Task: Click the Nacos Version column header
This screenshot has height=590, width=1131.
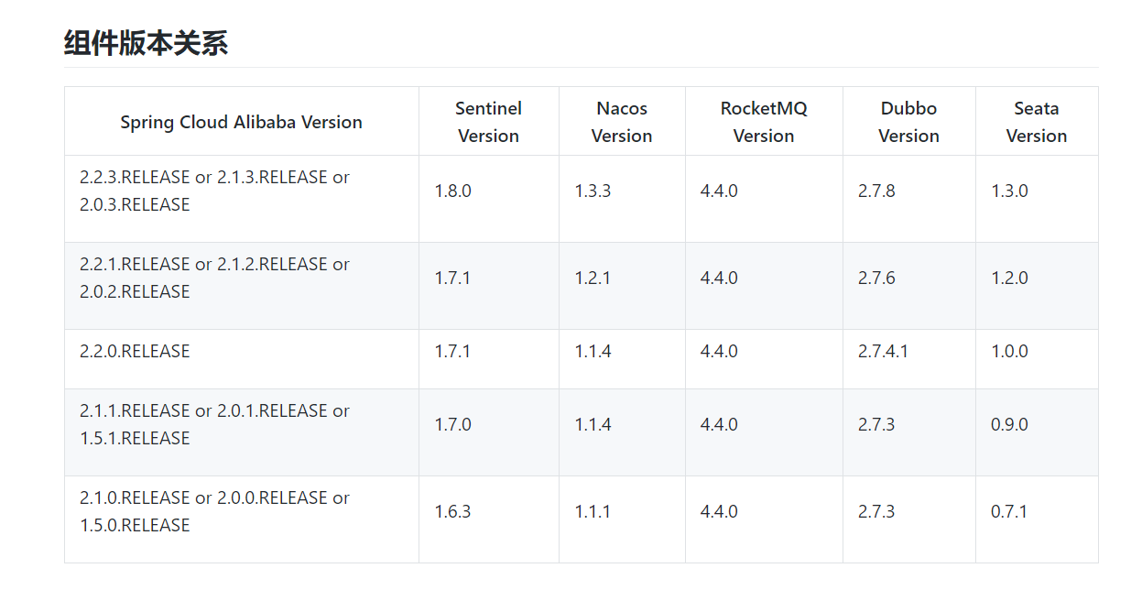Action: (622, 122)
